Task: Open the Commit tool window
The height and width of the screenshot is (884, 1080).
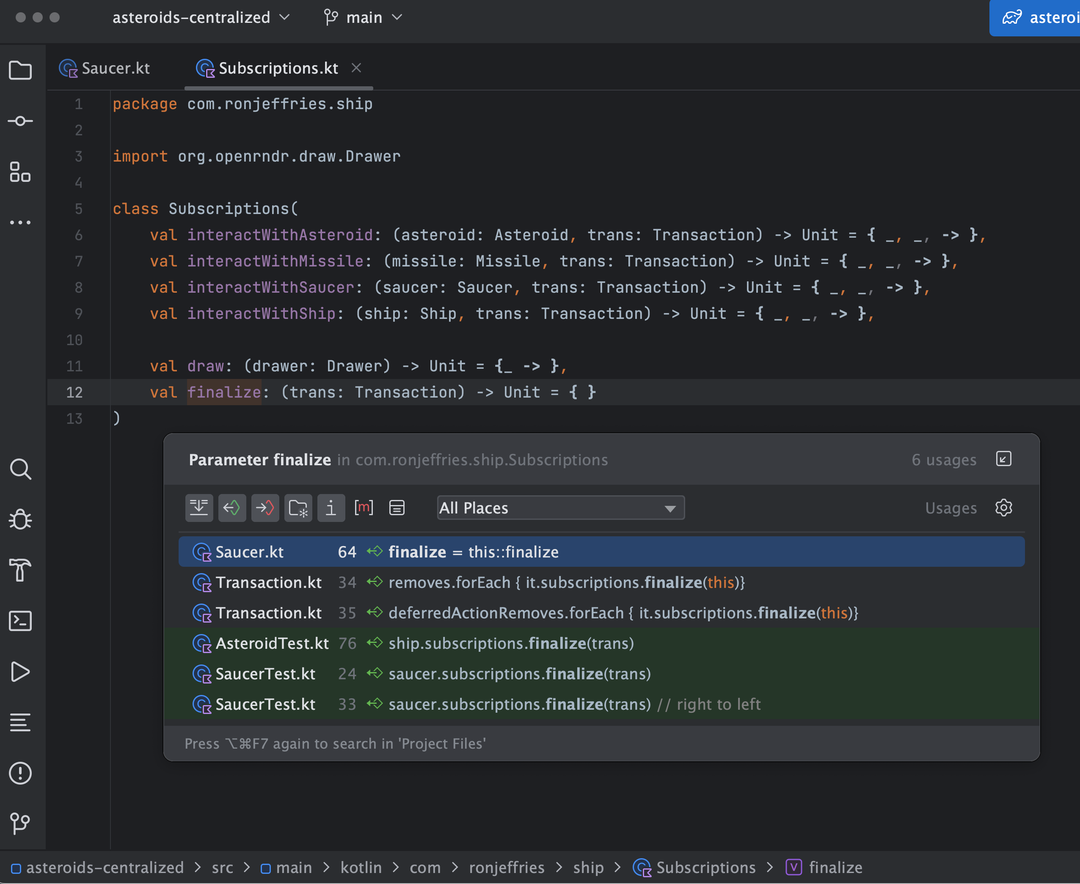Action: point(20,121)
